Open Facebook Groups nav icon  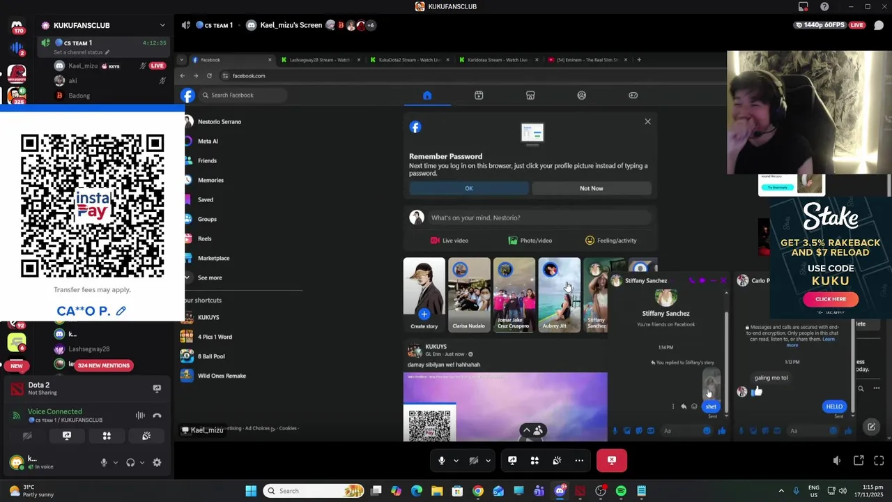click(582, 95)
